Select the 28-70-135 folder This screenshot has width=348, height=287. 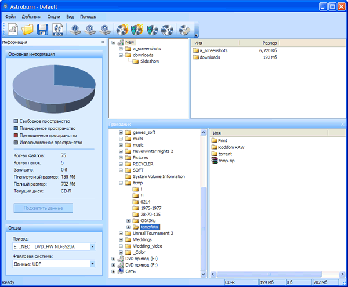click(150, 215)
